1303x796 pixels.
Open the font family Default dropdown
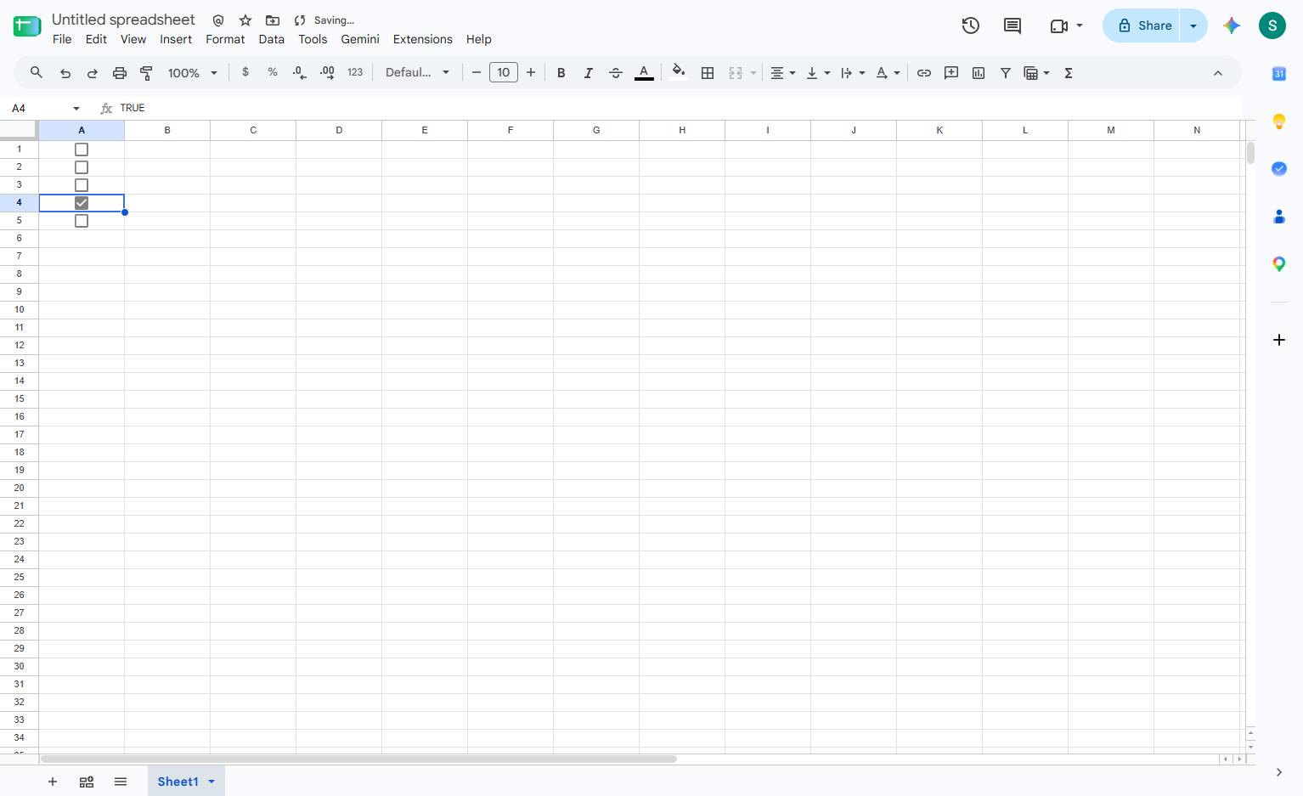pos(417,73)
